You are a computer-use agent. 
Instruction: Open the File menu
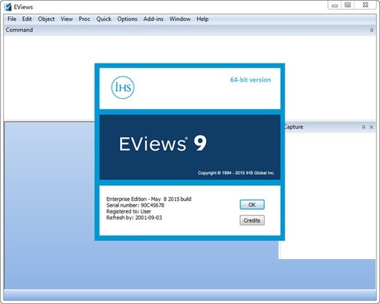click(x=12, y=19)
